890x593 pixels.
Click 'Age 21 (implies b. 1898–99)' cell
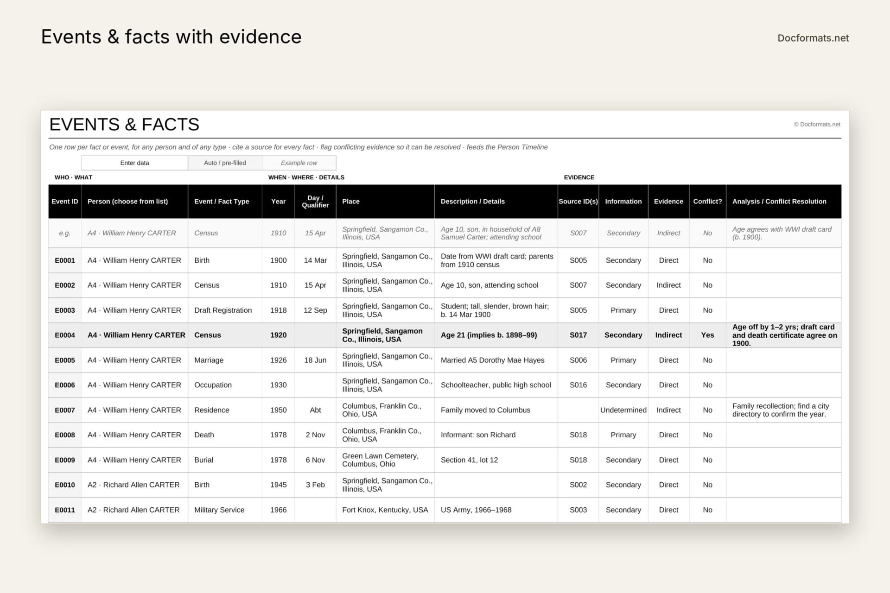(496, 335)
